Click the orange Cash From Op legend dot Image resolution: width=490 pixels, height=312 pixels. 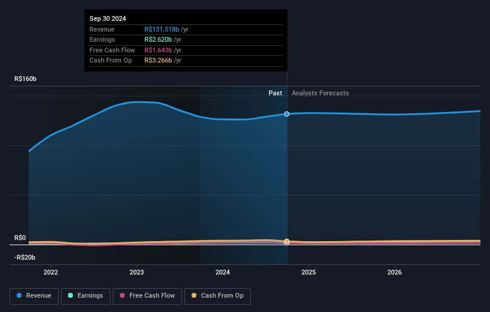click(194, 295)
